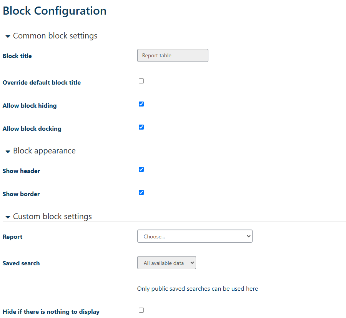Click the disclosure triangle beside Common block settings

7,36
